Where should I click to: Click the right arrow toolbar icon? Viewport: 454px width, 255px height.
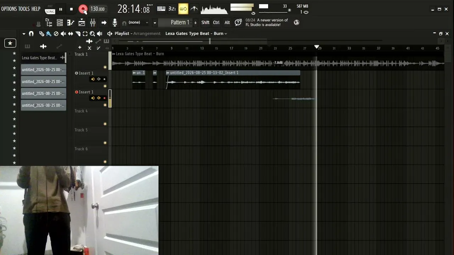[104, 23]
